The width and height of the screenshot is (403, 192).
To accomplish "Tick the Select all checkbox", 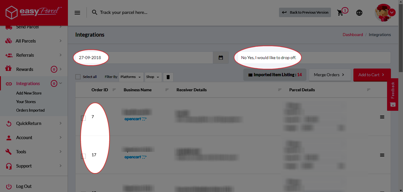I will pos(78,77).
